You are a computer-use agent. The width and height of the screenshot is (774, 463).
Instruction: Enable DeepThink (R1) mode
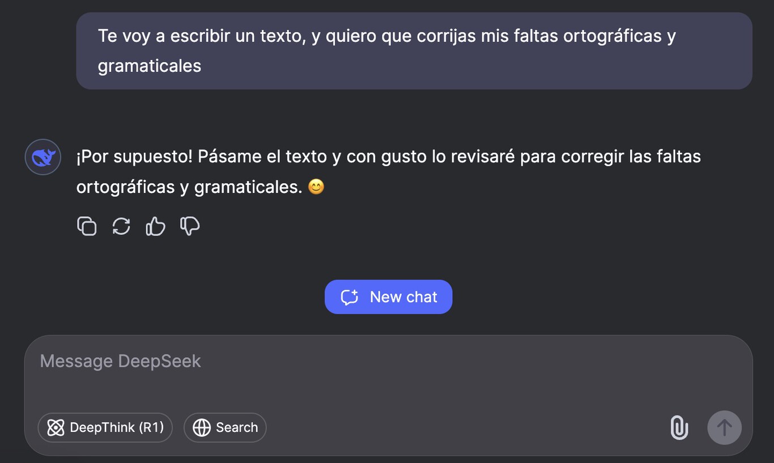[105, 428]
